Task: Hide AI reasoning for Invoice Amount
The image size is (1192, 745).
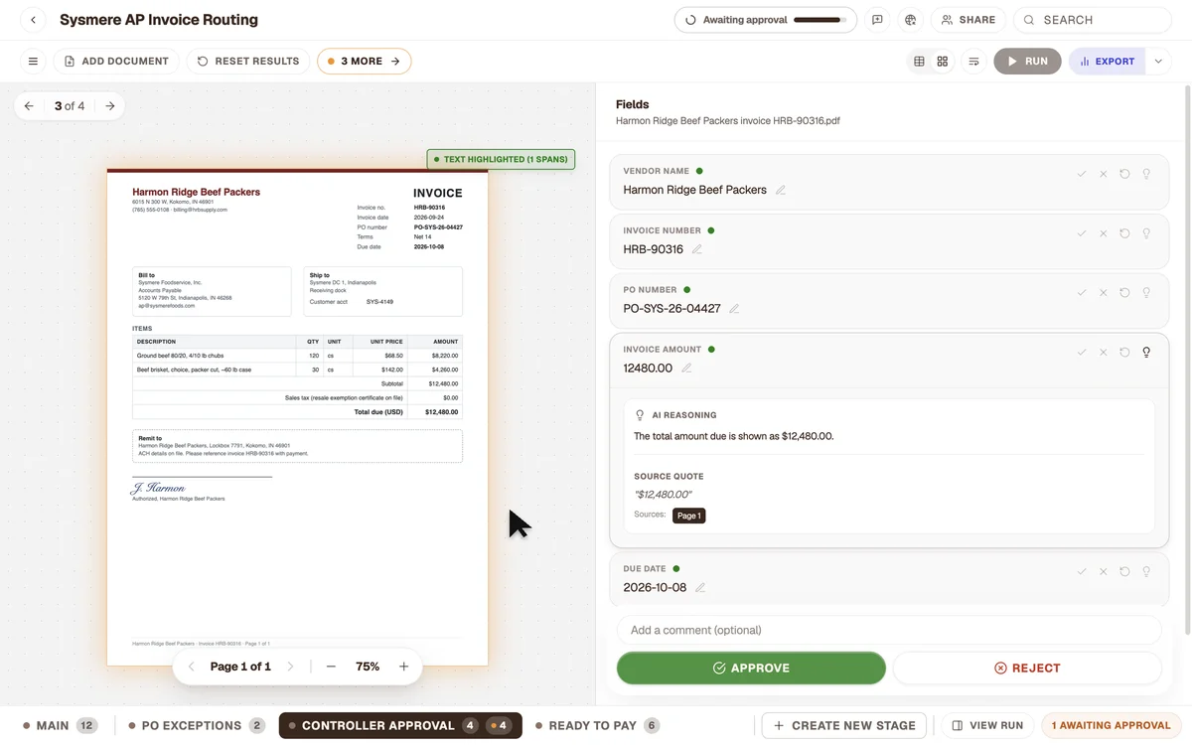Action: [x=1146, y=353]
